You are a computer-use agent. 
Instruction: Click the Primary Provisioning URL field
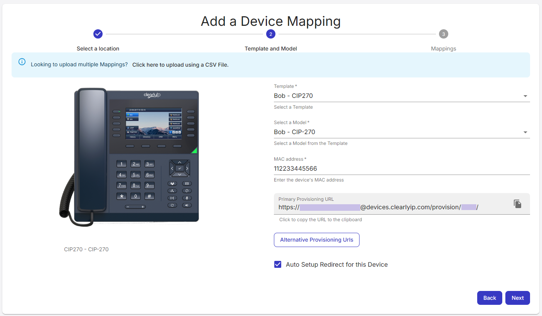click(x=402, y=204)
